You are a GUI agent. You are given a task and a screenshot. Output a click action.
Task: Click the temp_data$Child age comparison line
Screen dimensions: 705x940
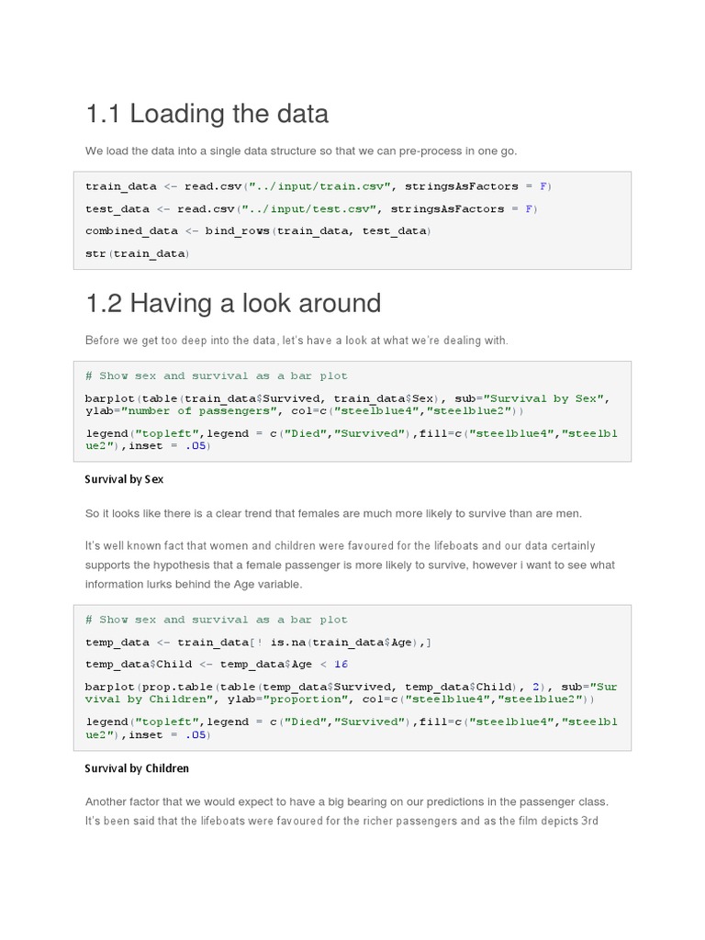[216, 665]
